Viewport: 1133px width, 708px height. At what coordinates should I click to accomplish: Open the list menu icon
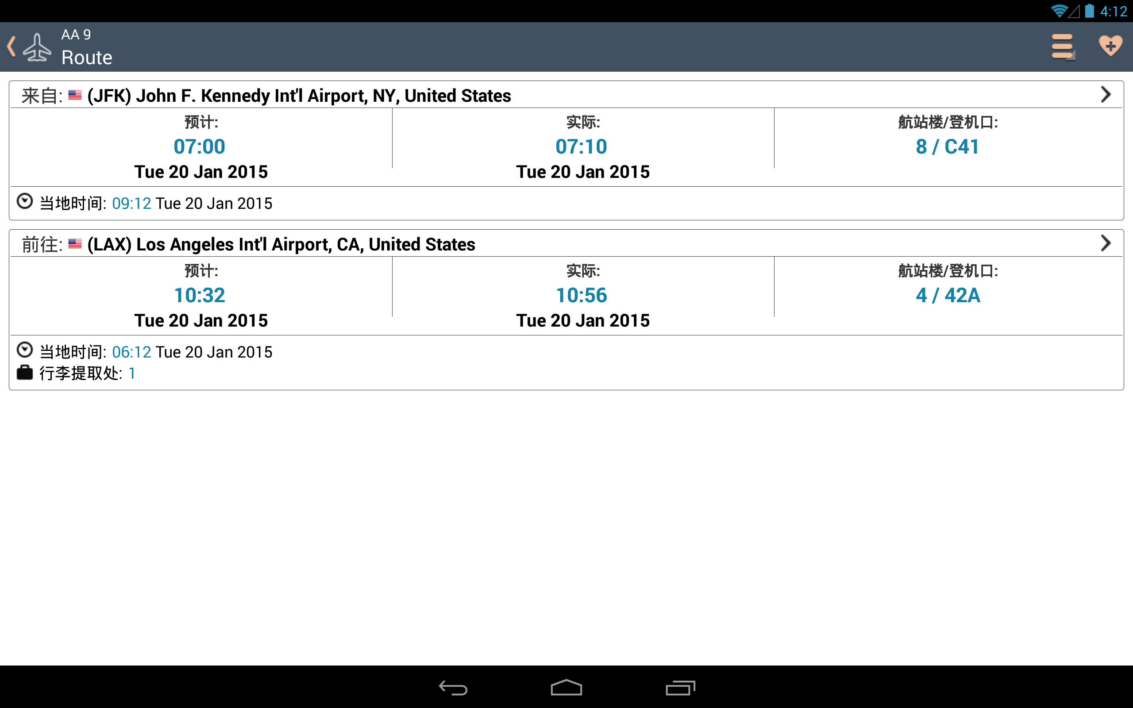pyautogui.click(x=1062, y=47)
